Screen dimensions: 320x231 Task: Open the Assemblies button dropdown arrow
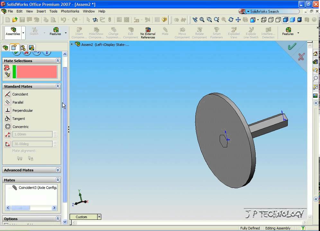pos(23,33)
